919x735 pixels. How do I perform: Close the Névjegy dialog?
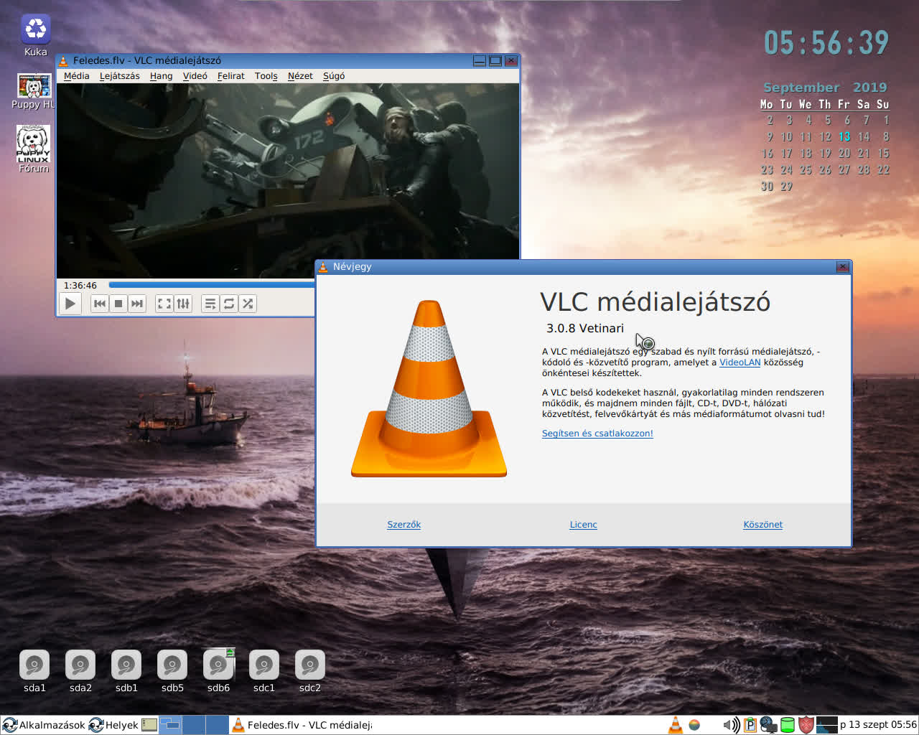(843, 267)
